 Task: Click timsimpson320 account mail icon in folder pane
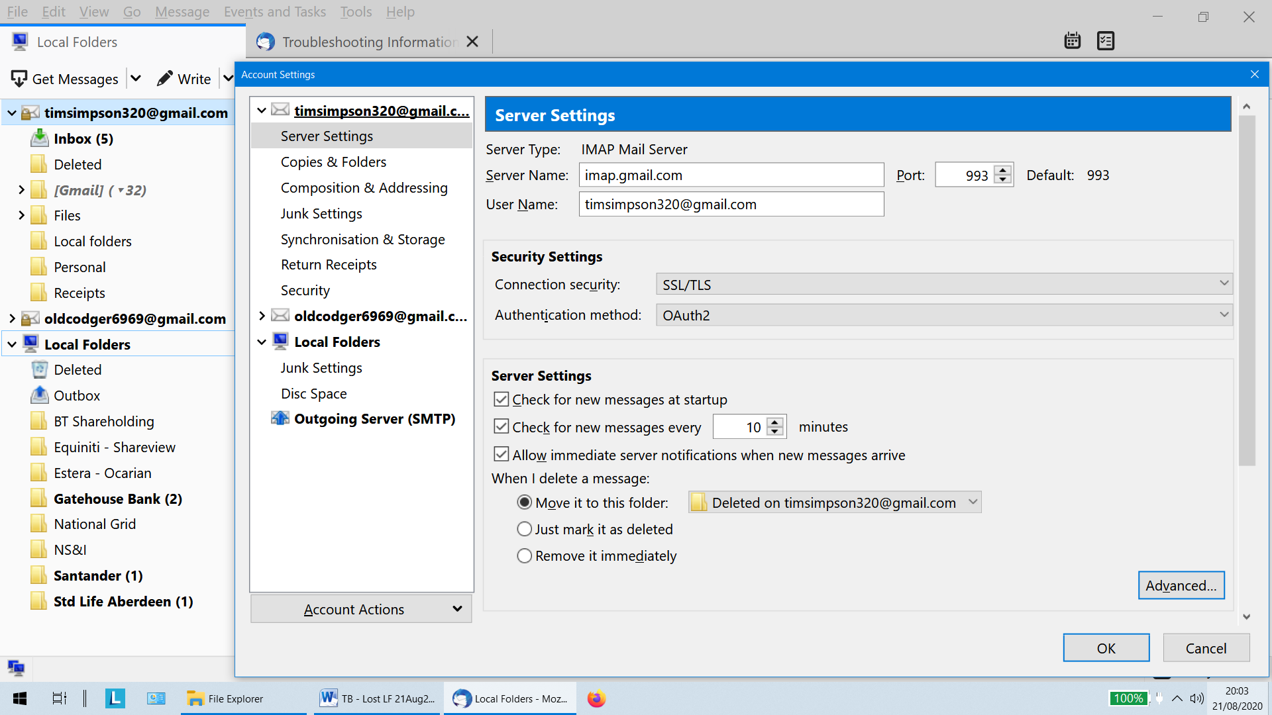[x=30, y=113]
